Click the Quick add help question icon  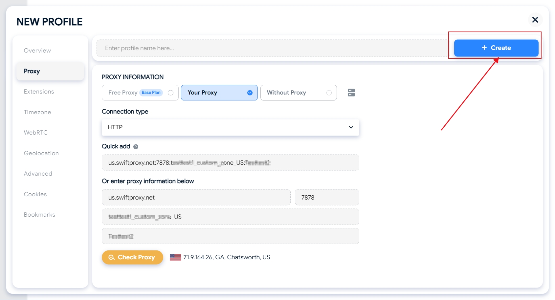pos(136,147)
